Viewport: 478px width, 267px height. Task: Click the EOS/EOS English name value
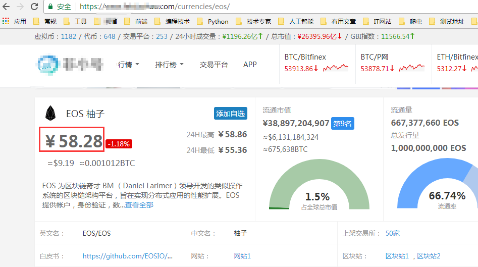(x=96, y=234)
